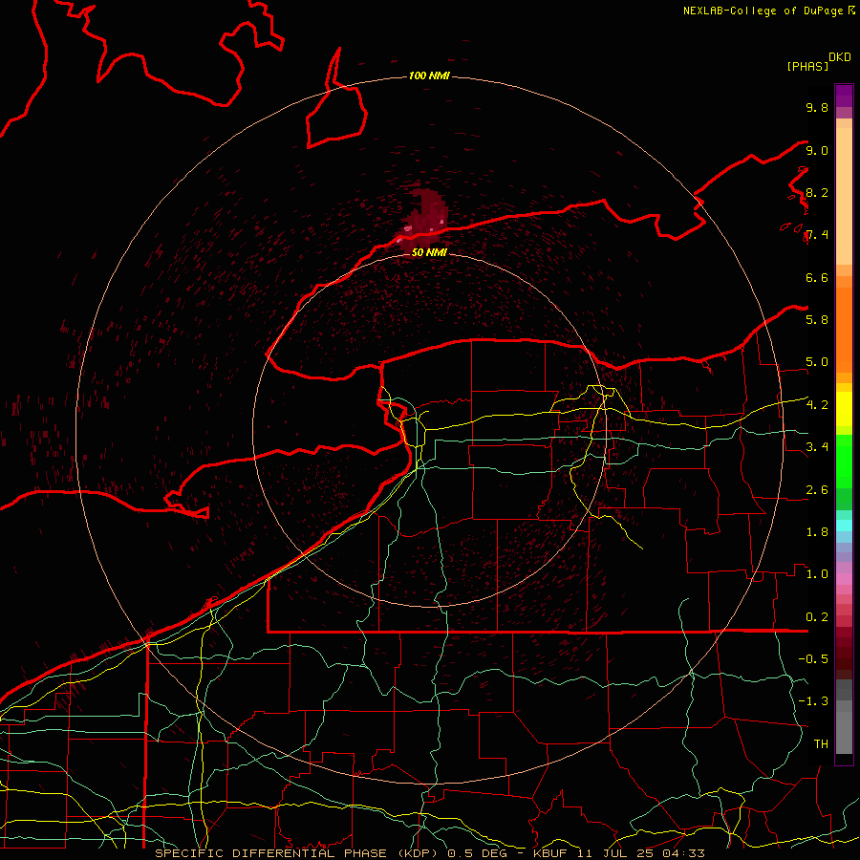Click the bright green segment of the color scale
Image resolution: width=860 pixels, height=860 pixels.
point(844,461)
